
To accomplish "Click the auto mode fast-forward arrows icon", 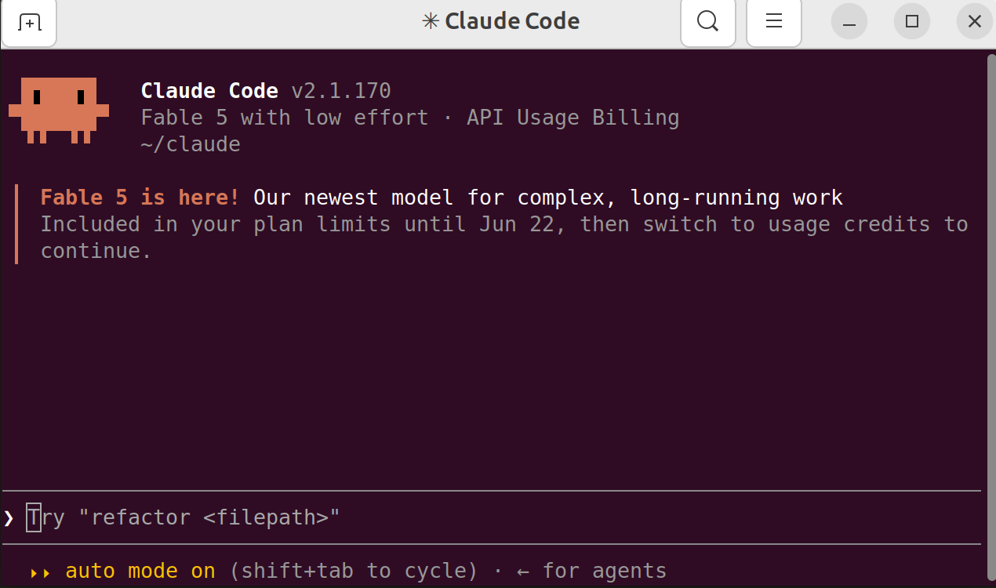I will (x=41, y=573).
